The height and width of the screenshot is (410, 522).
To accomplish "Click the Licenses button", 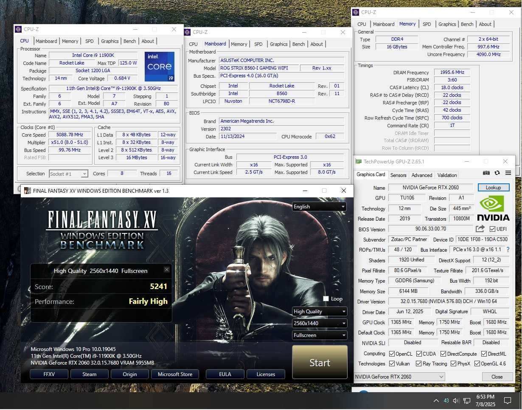I will tap(266, 374).
